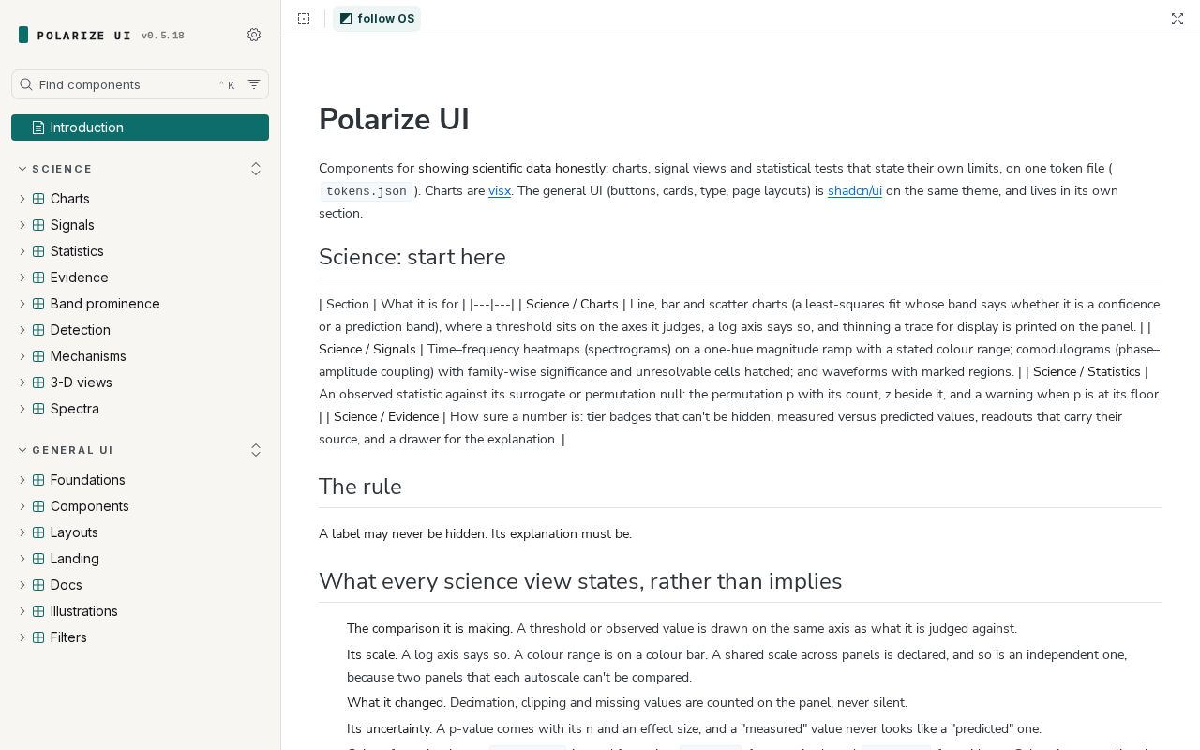Image resolution: width=1200 pixels, height=750 pixels.
Task: Expand all items in SCIENCE section
Action: (256, 169)
